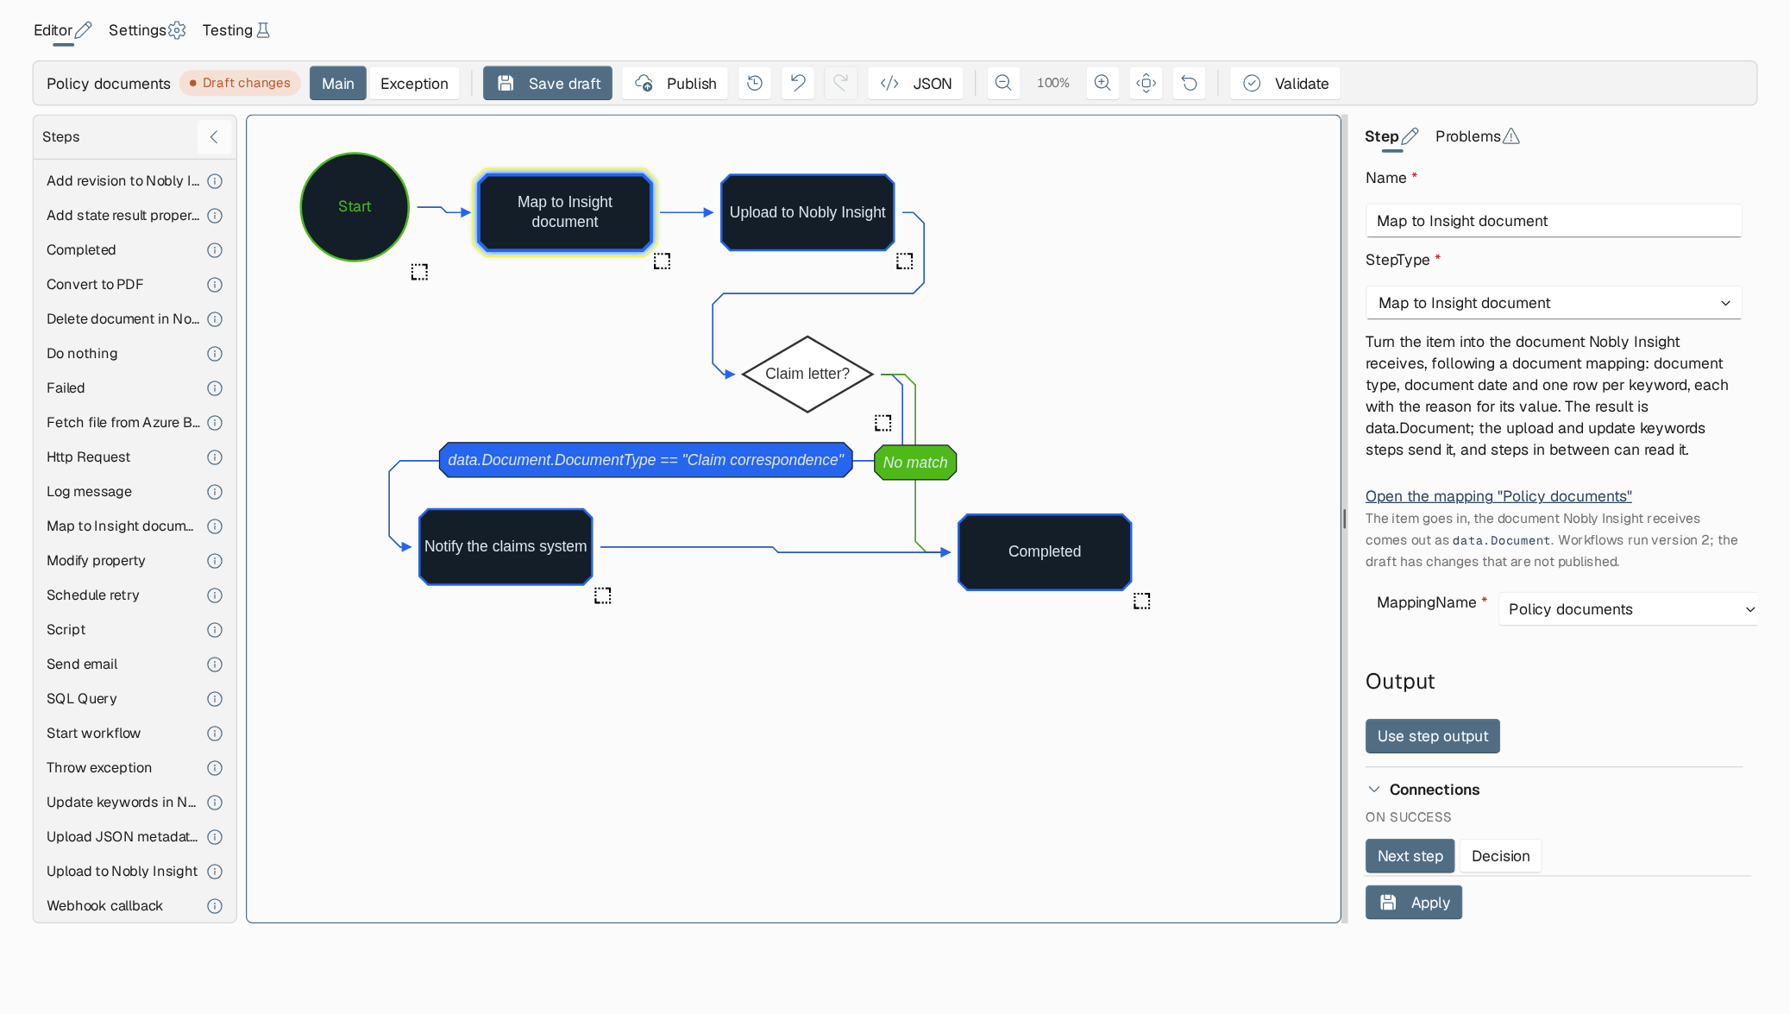Click the Use step output button
The image size is (1790, 1014).
click(1432, 736)
